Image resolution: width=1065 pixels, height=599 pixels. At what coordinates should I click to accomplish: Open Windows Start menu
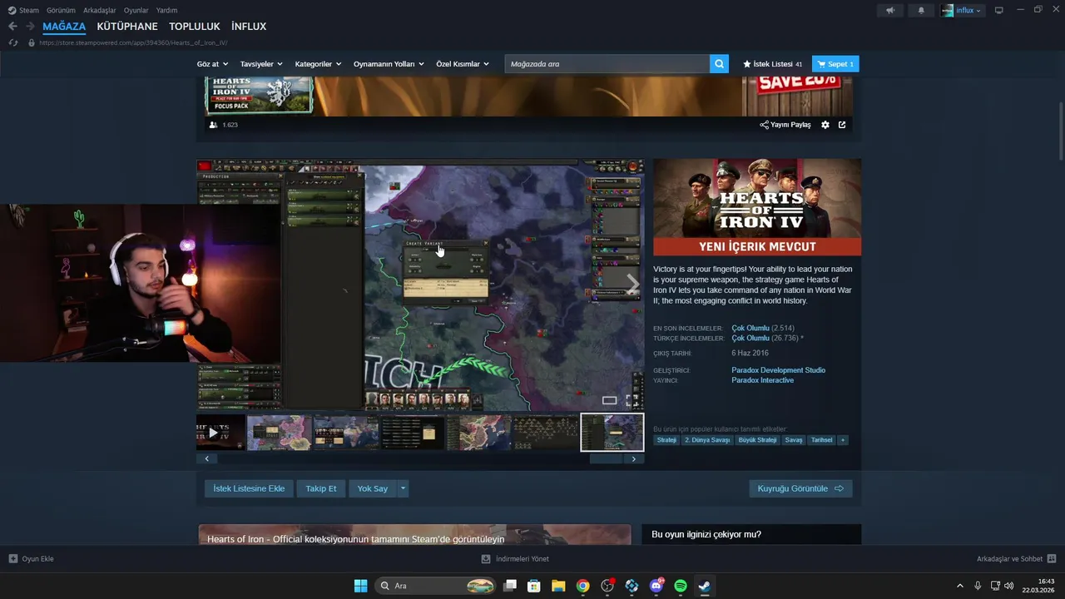pyautogui.click(x=360, y=586)
